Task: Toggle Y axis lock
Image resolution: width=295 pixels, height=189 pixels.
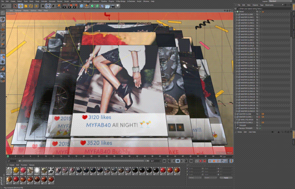Action: 48,6
